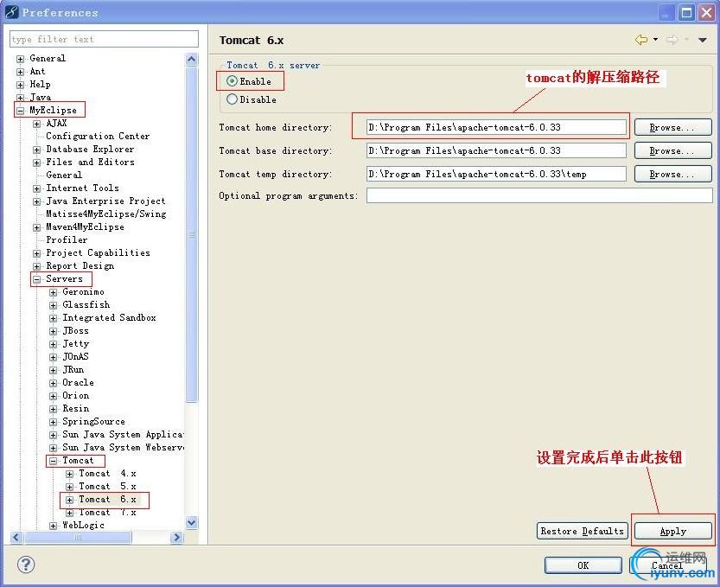720x587 pixels.
Task: Click the help question mark icon
Action: pyautogui.click(x=26, y=565)
